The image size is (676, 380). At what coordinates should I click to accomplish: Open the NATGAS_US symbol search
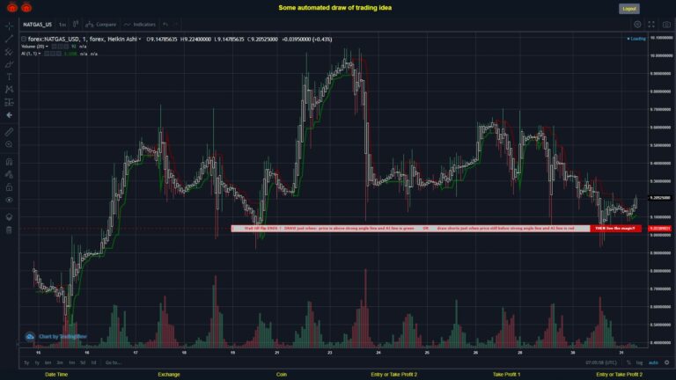[x=38, y=25]
